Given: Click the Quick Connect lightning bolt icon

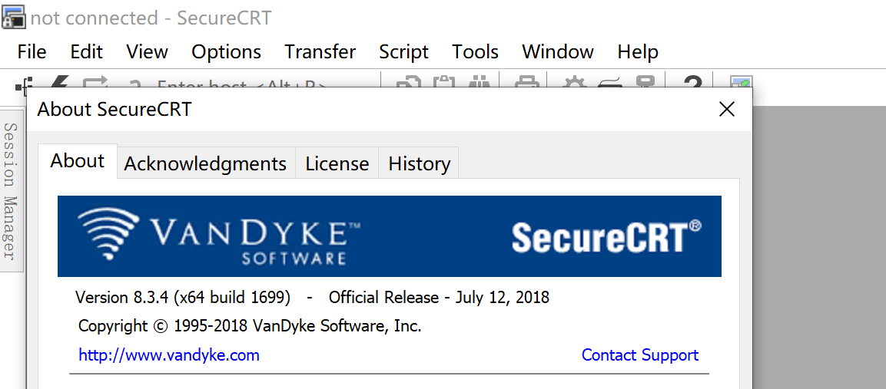Looking at the screenshot, I should click(59, 81).
